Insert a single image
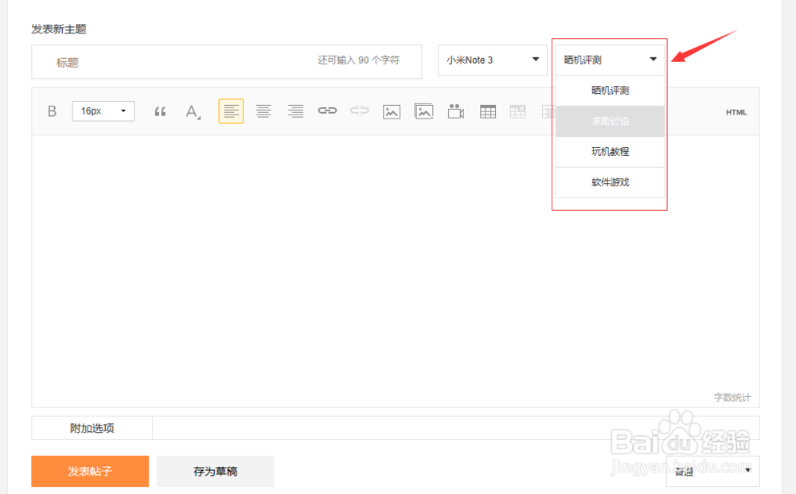The image size is (796, 494). point(392,111)
